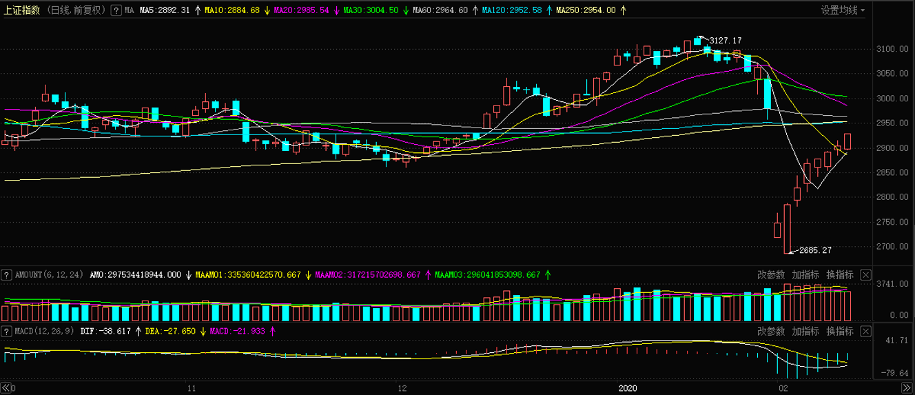This screenshot has height=395, width=915.
Task: Open help for the MACD indicator
Action: (7, 332)
